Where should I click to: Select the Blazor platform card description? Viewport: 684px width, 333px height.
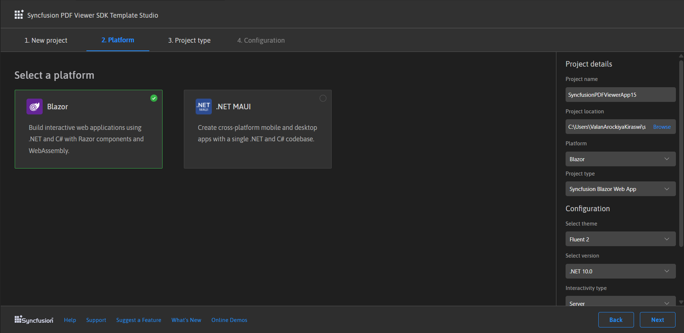coord(86,139)
